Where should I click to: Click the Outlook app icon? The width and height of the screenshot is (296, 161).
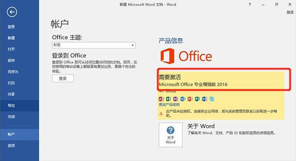183,99
